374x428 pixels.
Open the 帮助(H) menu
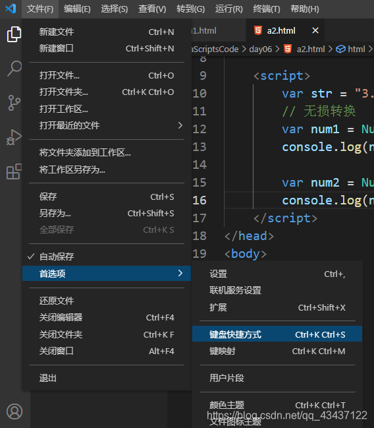[304, 9]
